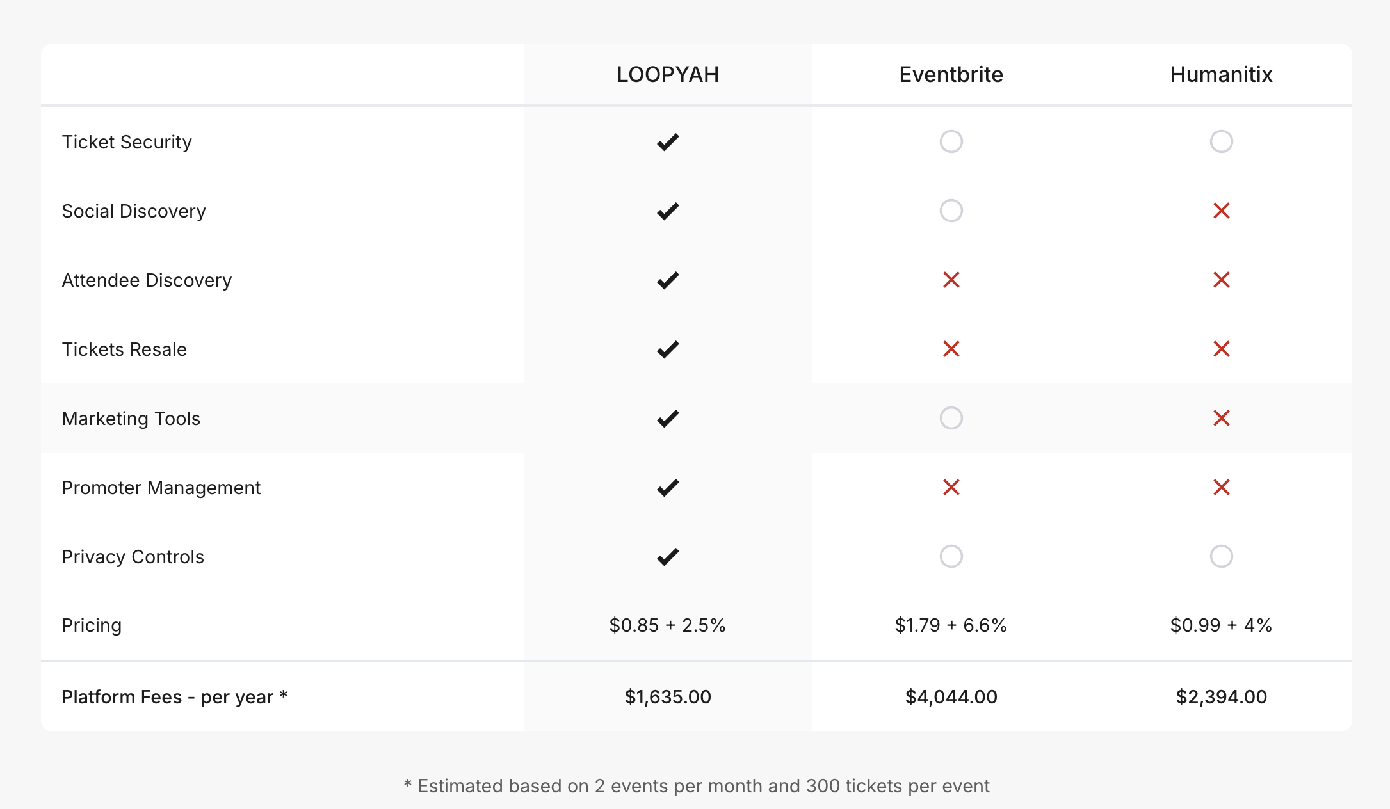Click Eventbrite pricing $1.79 + 6.6%
1390x809 pixels.
click(x=951, y=625)
